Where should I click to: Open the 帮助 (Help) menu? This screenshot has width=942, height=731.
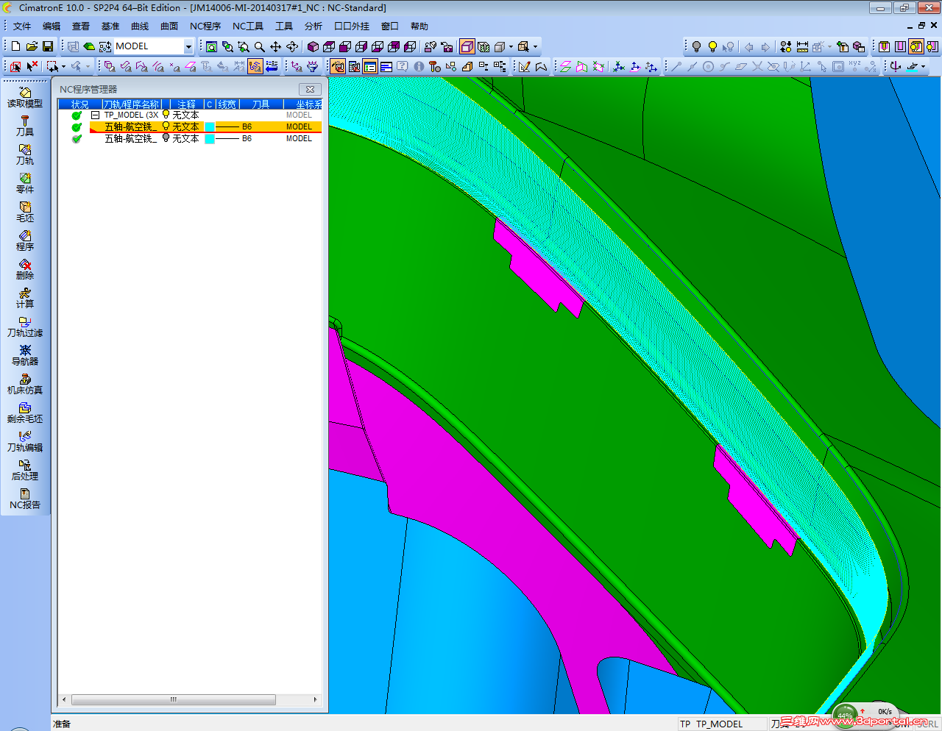[419, 26]
